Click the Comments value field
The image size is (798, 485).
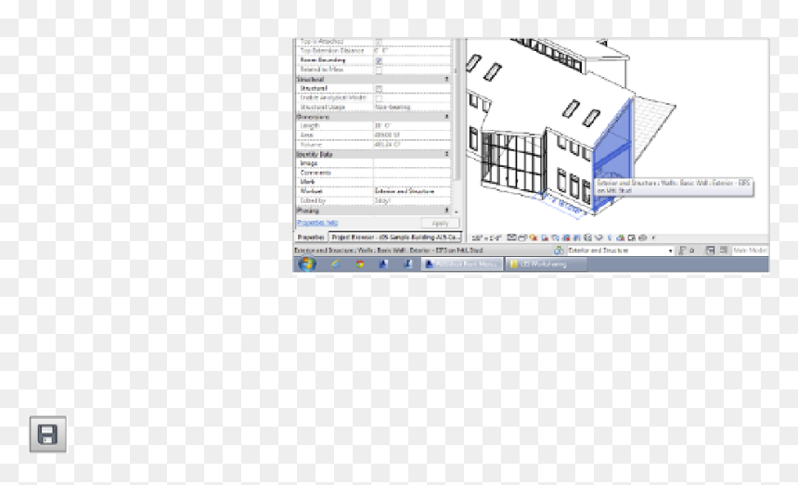412,172
